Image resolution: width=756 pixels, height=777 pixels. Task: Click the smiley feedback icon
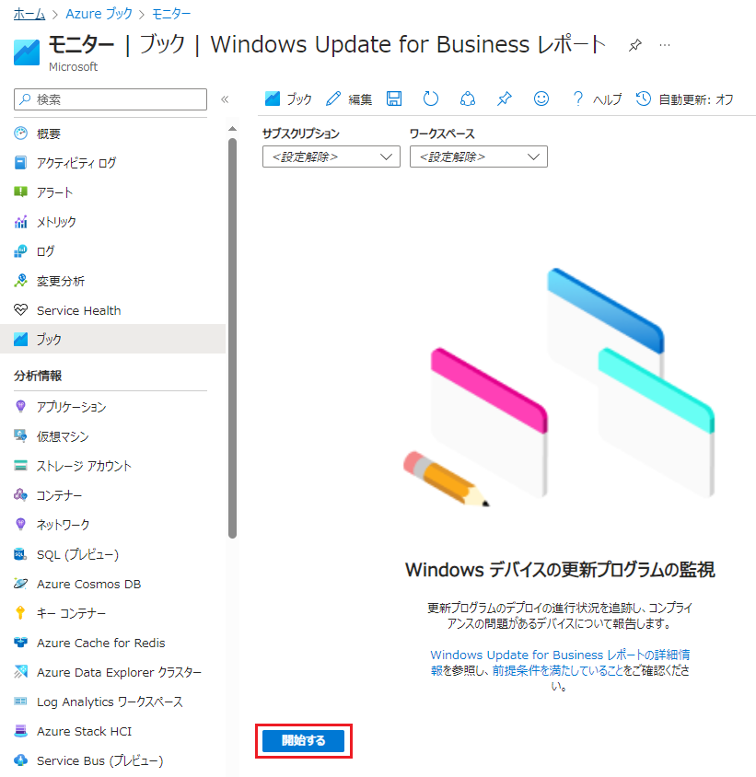tap(541, 99)
